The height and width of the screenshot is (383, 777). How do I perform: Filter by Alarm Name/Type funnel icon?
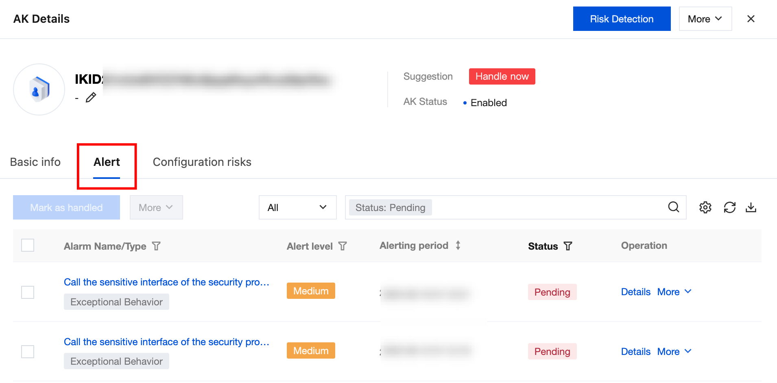coord(156,246)
